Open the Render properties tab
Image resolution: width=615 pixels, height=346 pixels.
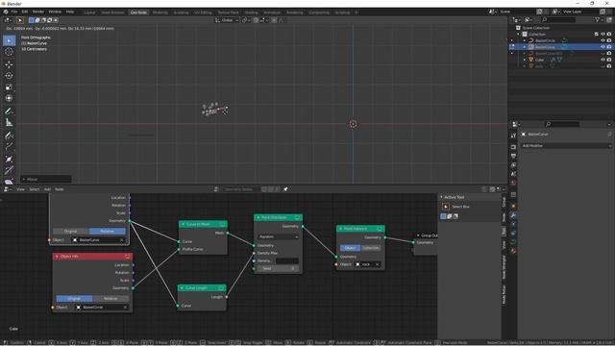pyautogui.click(x=513, y=147)
